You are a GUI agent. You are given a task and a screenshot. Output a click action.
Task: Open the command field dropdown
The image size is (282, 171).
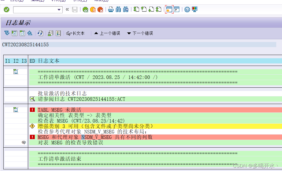pyautogui.click(x=59, y=9)
